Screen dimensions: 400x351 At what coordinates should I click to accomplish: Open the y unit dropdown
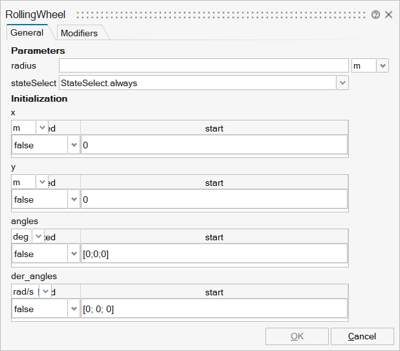[x=43, y=182]
